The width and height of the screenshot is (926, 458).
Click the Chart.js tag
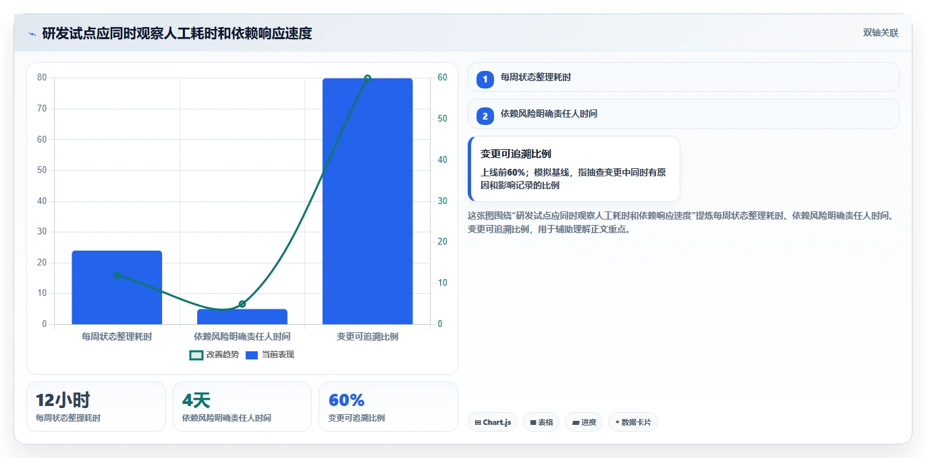tap(493, 422)
